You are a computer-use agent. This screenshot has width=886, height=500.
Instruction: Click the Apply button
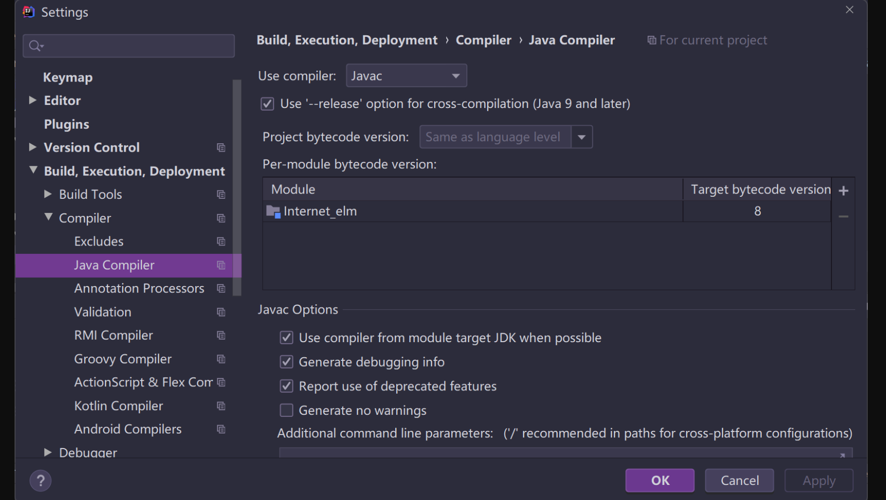[x=819, y=480]
